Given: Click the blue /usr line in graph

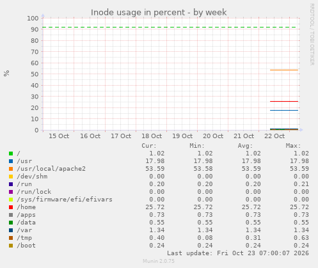Looking at the screenshot, I should click(284, 110).
